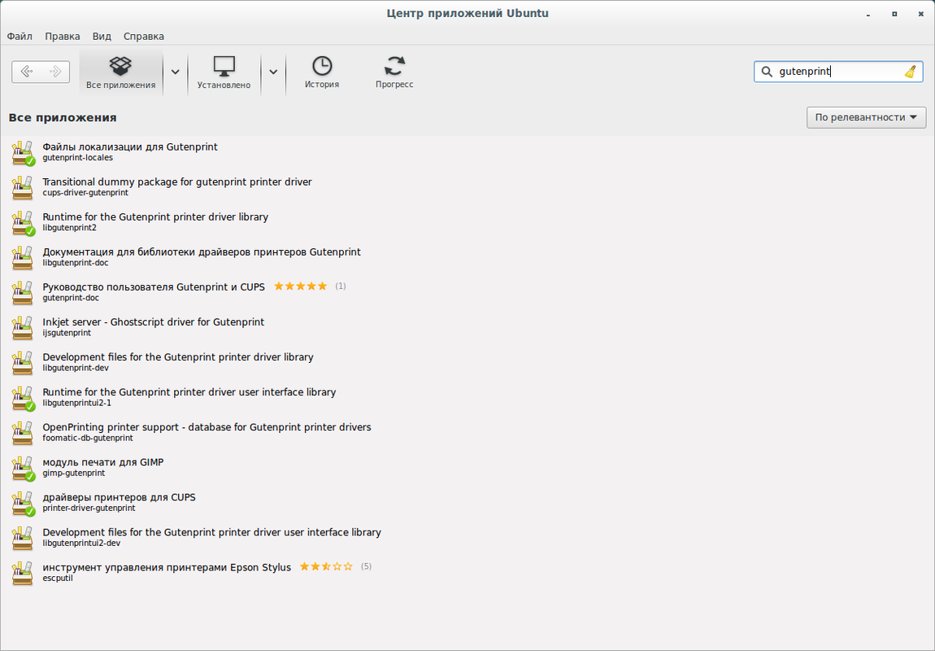The image size is (935, 651).
Task: Click the libgutenprint-dev package icon
Action: point(23,363)
